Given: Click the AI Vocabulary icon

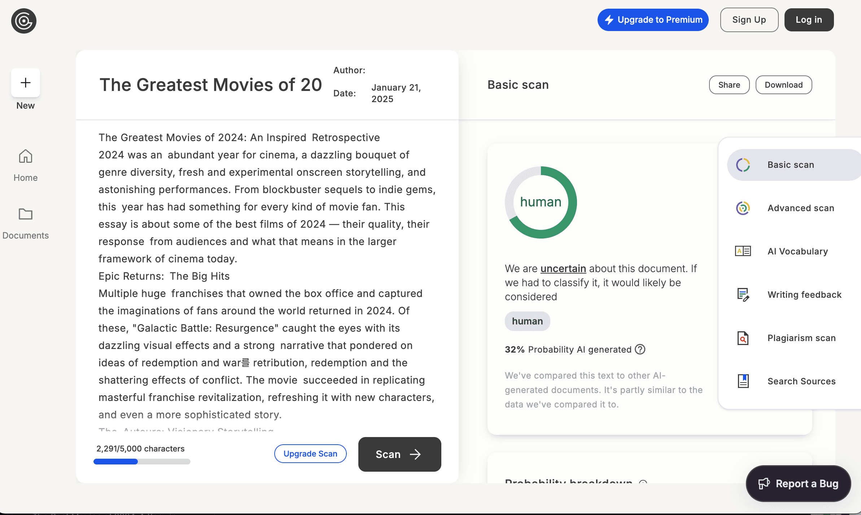Looking at the screenshot, I should [x=743, y=251].
